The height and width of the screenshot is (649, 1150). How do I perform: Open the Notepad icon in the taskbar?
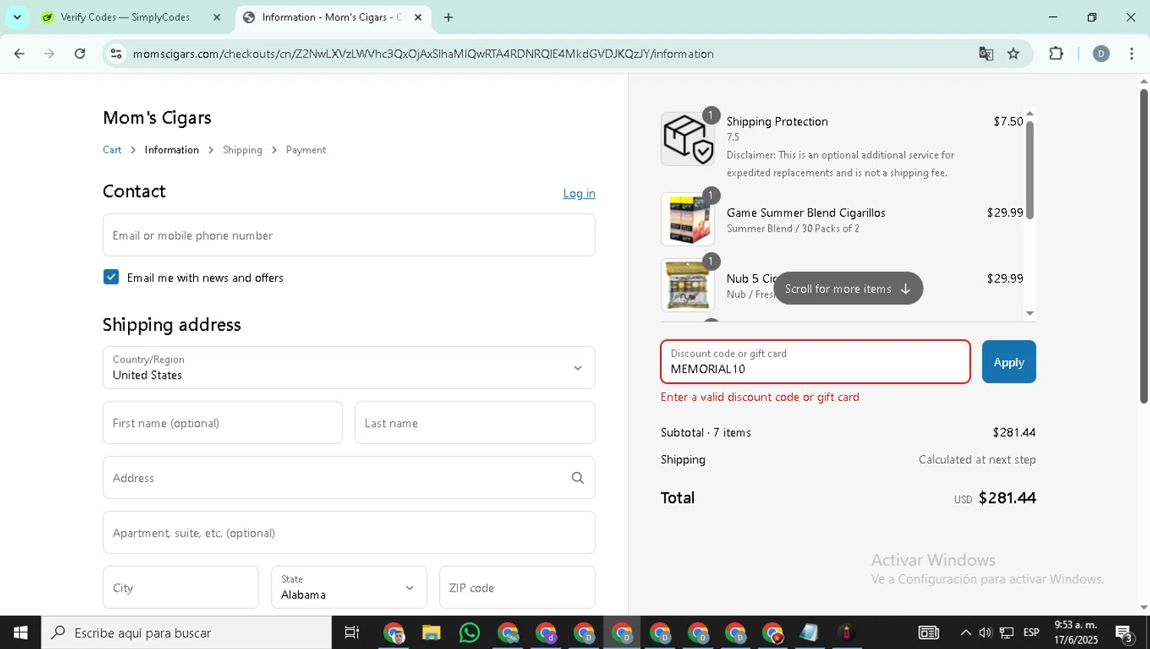click(x=809, y=633)
